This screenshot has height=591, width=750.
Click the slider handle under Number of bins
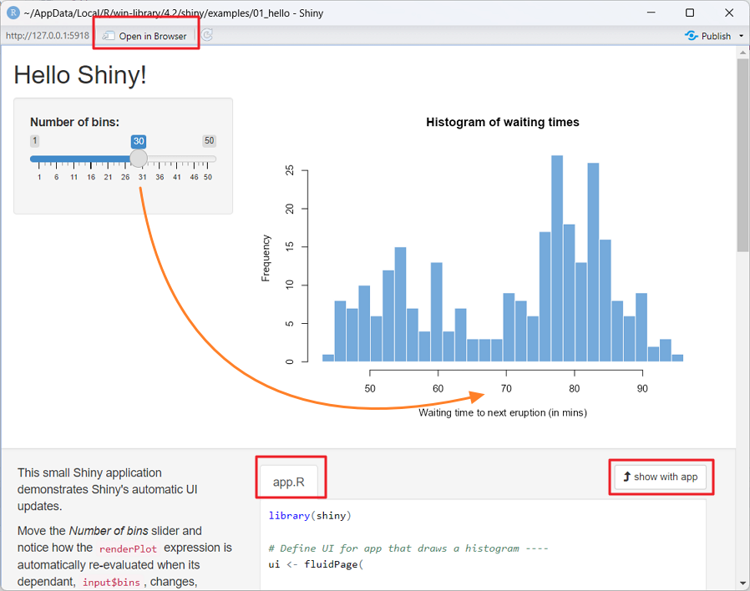click(x=139, y=159)
